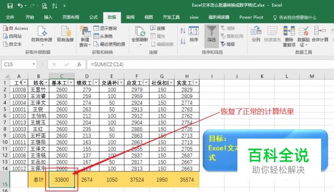Click 快速填充 flash fill

point(272,34)
